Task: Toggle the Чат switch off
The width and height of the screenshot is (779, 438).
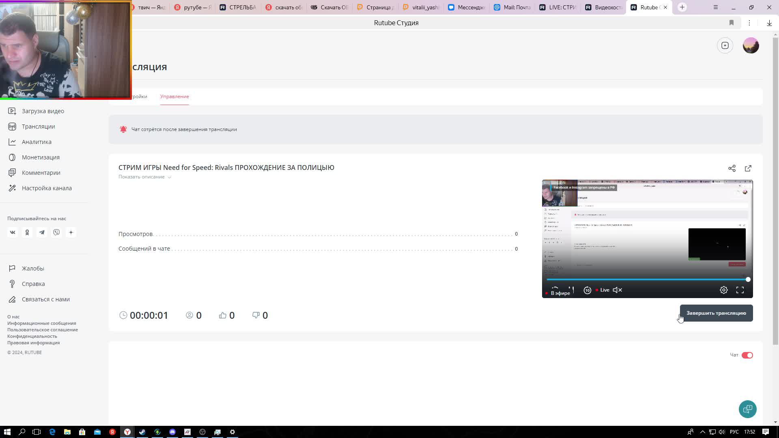Action: coord(747,355)
